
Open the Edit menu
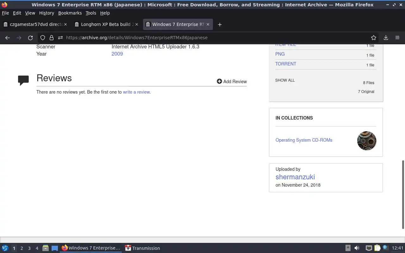point(17,13)
